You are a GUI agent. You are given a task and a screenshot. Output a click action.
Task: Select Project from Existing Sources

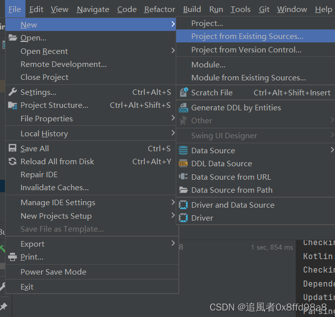click(247, 36)
